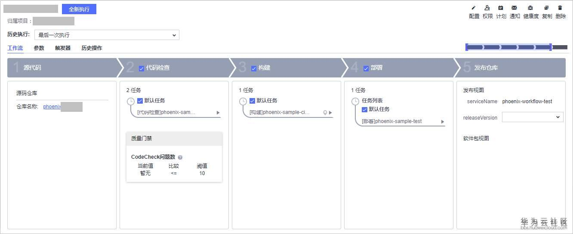Screen dimensions: 573x234
Task: Select the 历史操作 tab
Action: click(92, 48)
